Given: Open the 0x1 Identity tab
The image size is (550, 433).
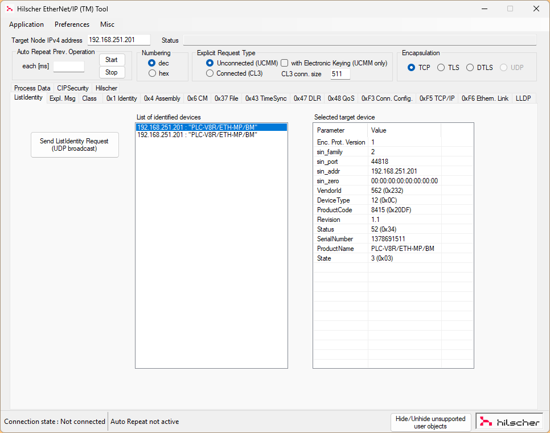Looking at the screenshot, I should (121, 98).
